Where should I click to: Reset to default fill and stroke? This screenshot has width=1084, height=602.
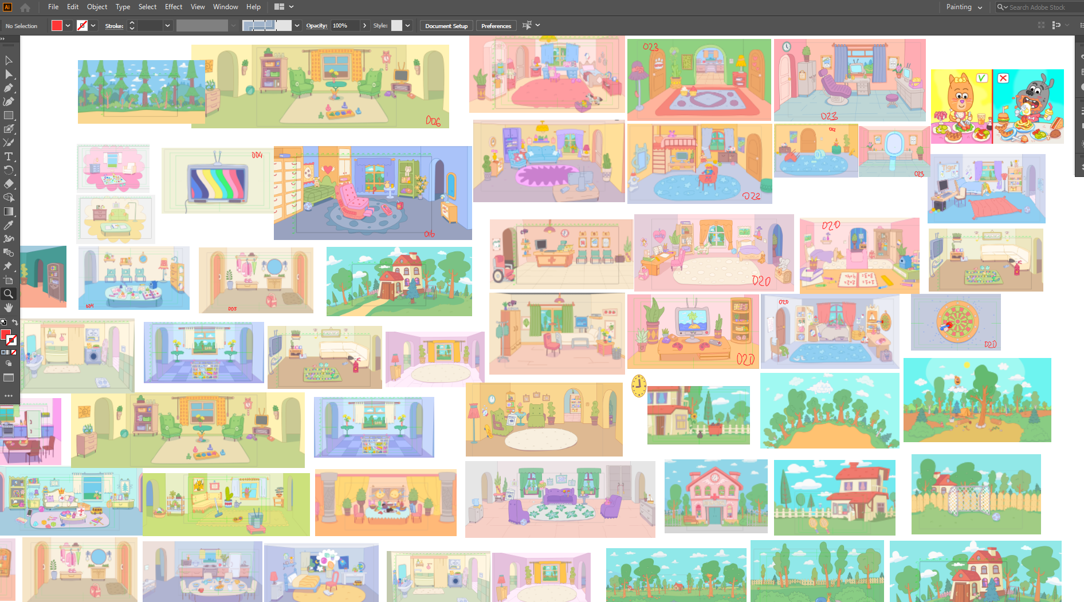click(3, 322)
